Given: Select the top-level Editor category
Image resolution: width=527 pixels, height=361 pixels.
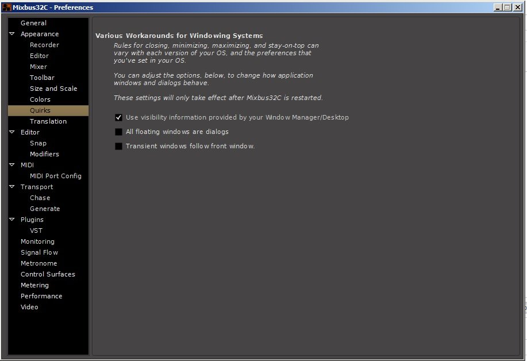Looking at the screenshot, I should 30,132.
